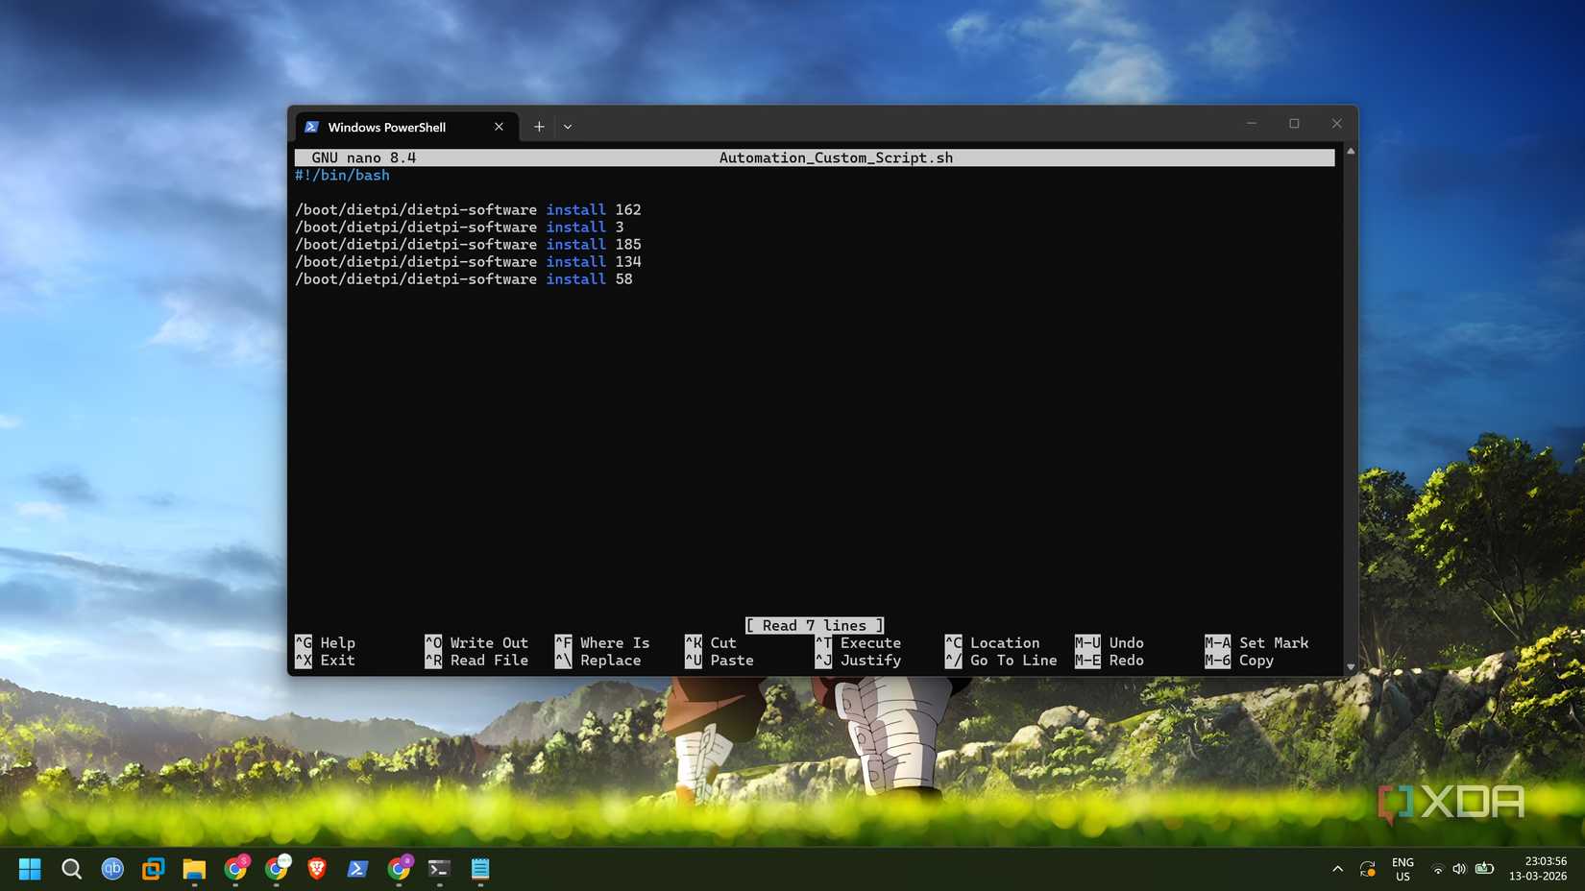The image size is (1585, 891).
Task: Click the clock to open the calendar
Action: [1537, 869]
